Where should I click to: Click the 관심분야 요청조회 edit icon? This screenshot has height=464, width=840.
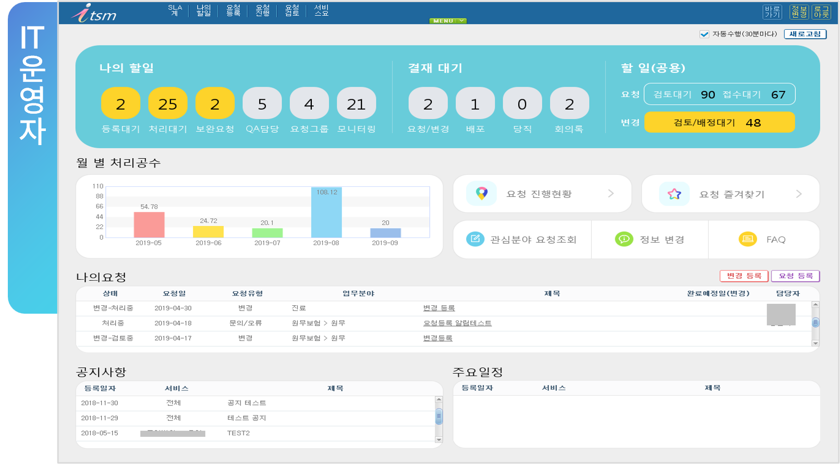point(475,239)
